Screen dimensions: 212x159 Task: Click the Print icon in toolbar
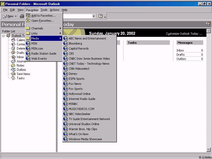pos(22,16)
